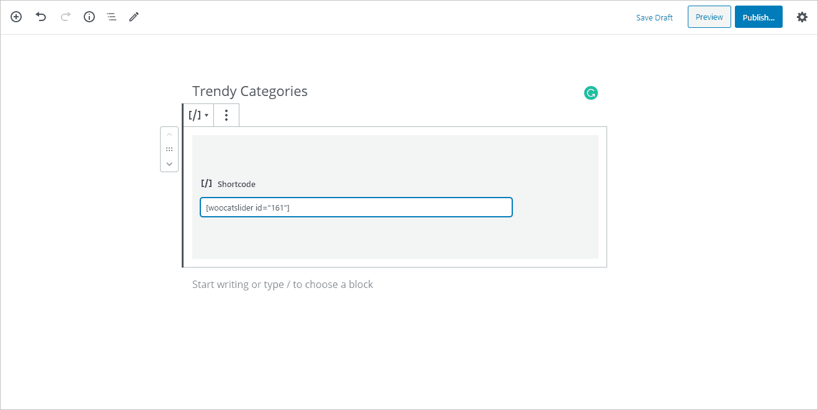
Task: Click the block drag handle dots
Action: point(169,149)
